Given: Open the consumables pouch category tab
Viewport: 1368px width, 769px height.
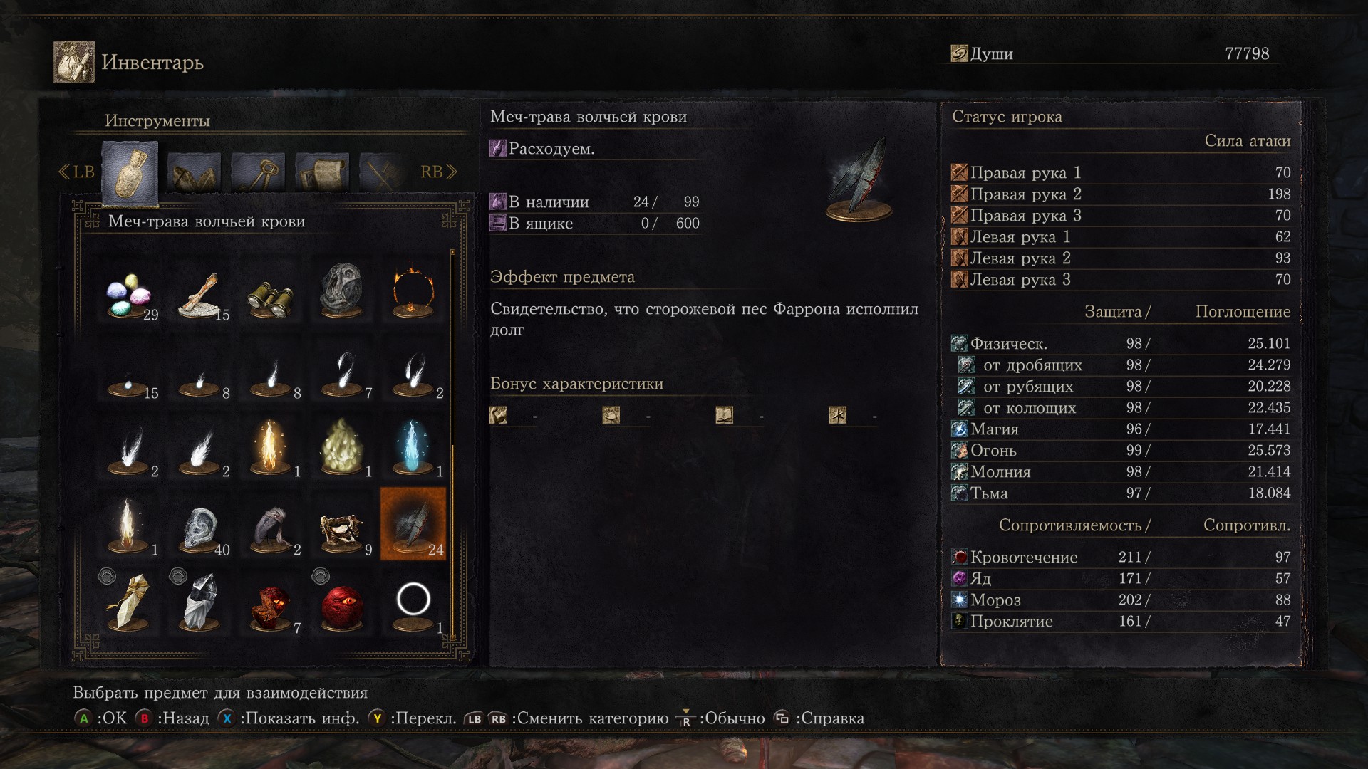Looking at the screenshot, I should [130, 172].
